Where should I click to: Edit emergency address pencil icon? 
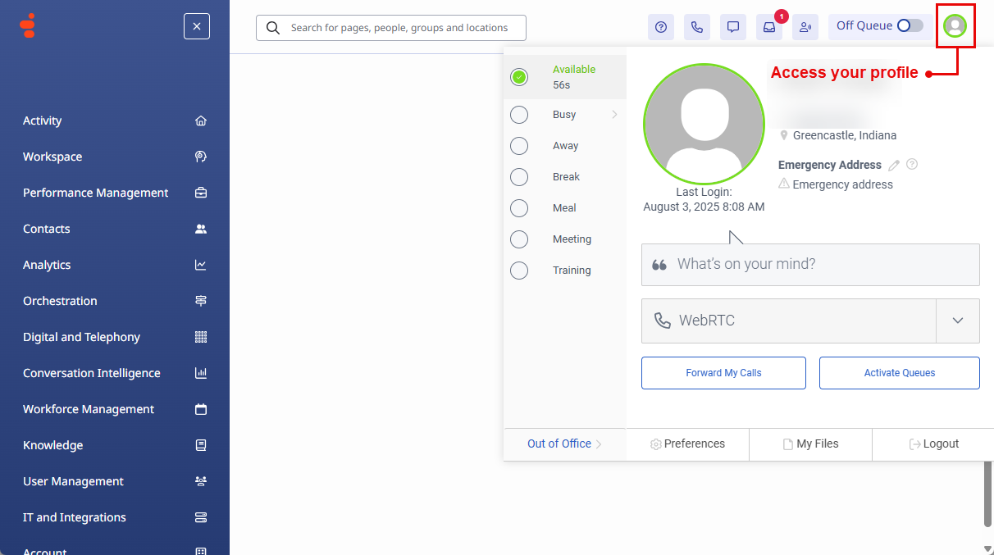pyautogui.click(x=894, y=165)
